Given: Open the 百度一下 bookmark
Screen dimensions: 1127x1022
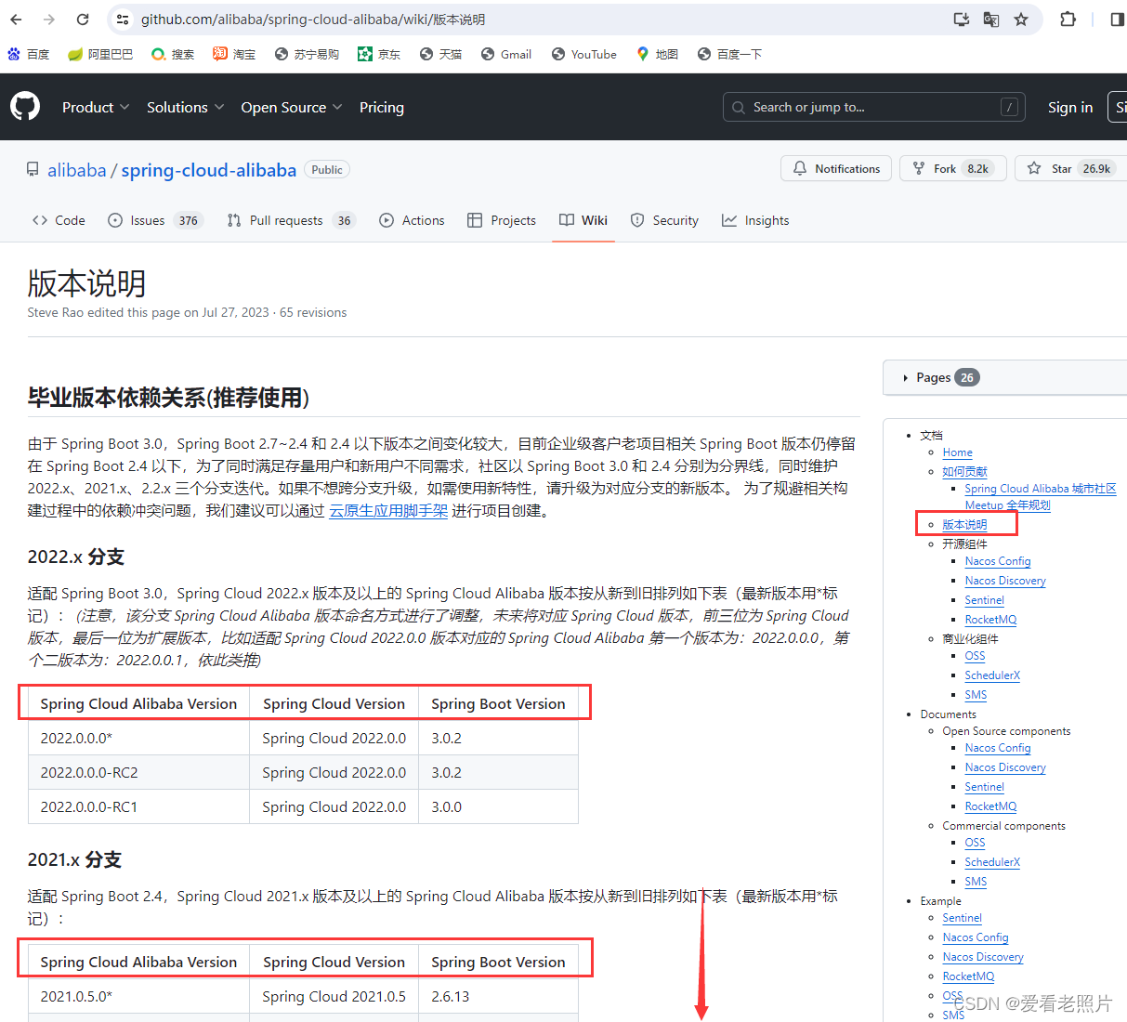Looking at the screenshot, I should point(729,54).
